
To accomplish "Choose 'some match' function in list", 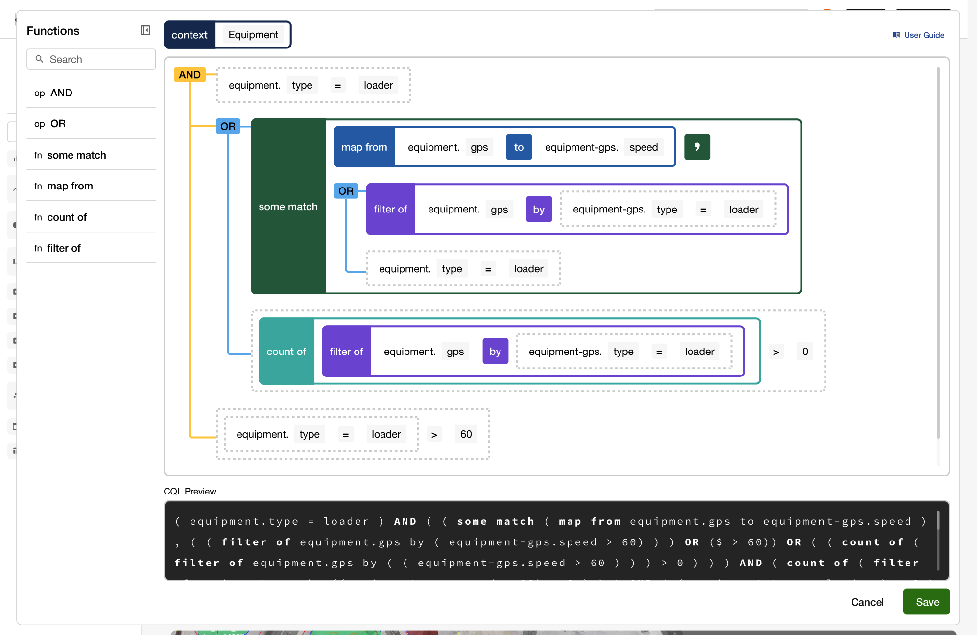I will [x=76, y=155].
